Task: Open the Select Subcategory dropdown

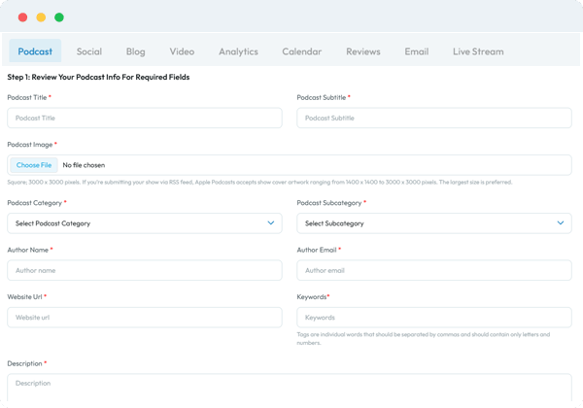Action: [433, 223]
